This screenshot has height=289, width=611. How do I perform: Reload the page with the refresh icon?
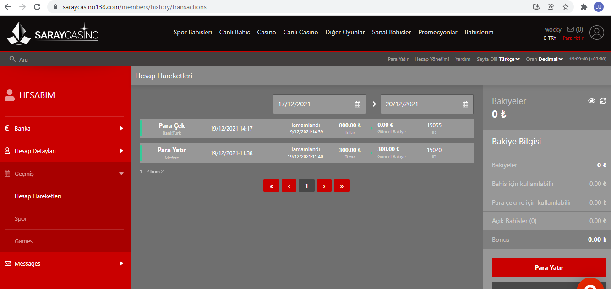pyautogui.click(x=37, y=7)
